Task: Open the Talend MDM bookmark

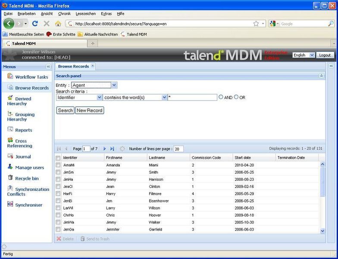Action: 134,34
